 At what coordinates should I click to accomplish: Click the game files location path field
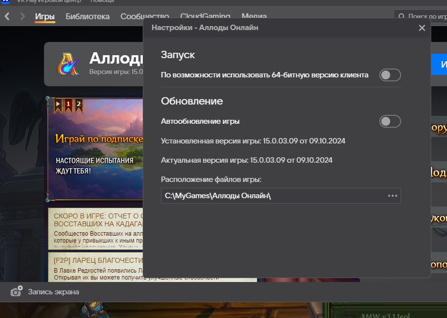point(281,196)
